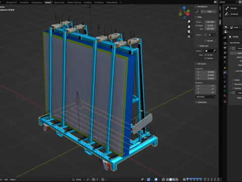This screenshot has width=242, height=182.
Task: Open the World properties tab icon
Action: [x=225, y=62]
